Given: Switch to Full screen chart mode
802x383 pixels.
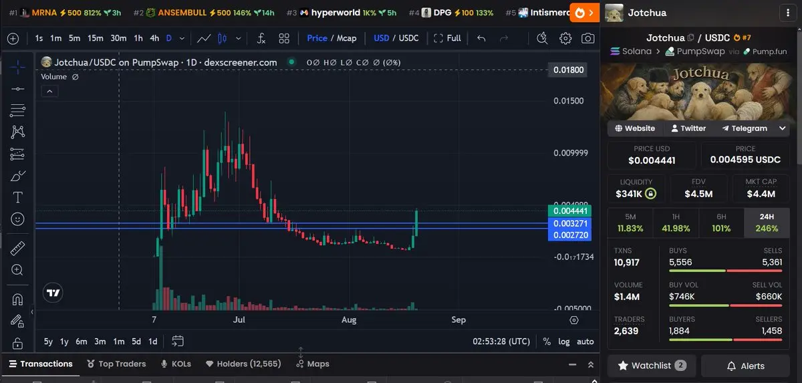Looking at the screenshot, I should click(x=447, y=39).
